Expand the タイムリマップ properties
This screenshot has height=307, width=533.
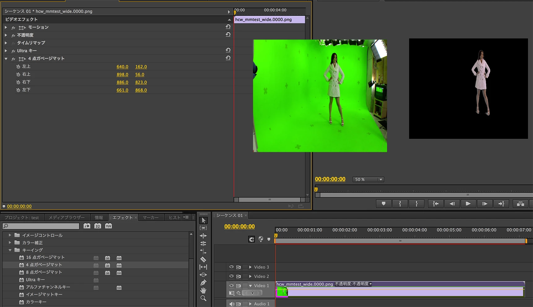click(6, 43)
